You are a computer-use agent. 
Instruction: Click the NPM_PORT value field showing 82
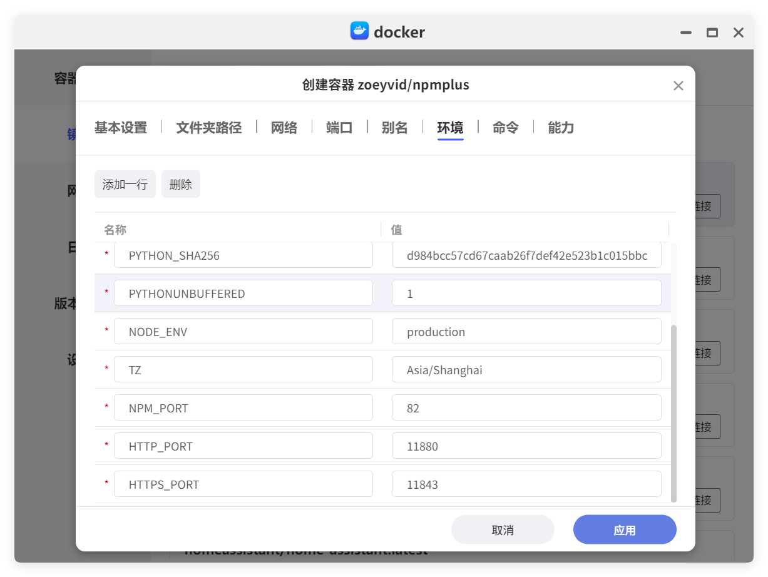(526, 407)
